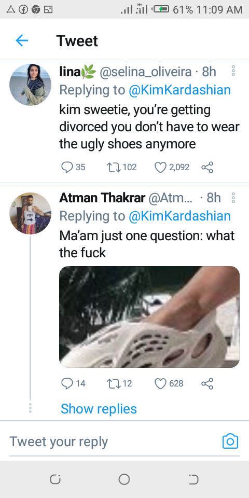
Task: Expand the thread with Show replies
Action: 99,409
